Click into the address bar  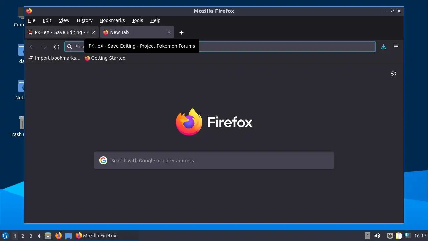click(220, 47)
